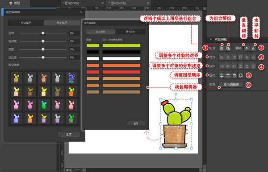Click the cyan-green cactus preset thumbnail
The image size is (268, 172).
click(44, 105)
